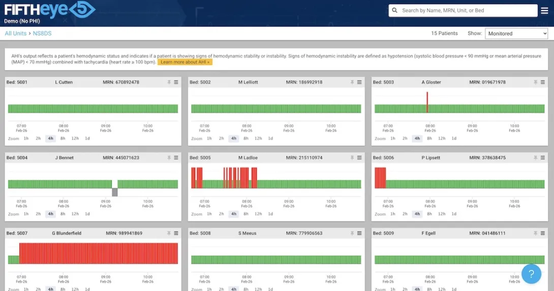Pin the Bed 5001 L Cutten card
The width and height of the screenshot is (554, 291).
[x=169, y=82]
